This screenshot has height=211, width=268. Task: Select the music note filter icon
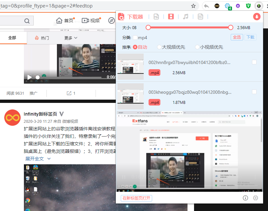coord(186,17)
